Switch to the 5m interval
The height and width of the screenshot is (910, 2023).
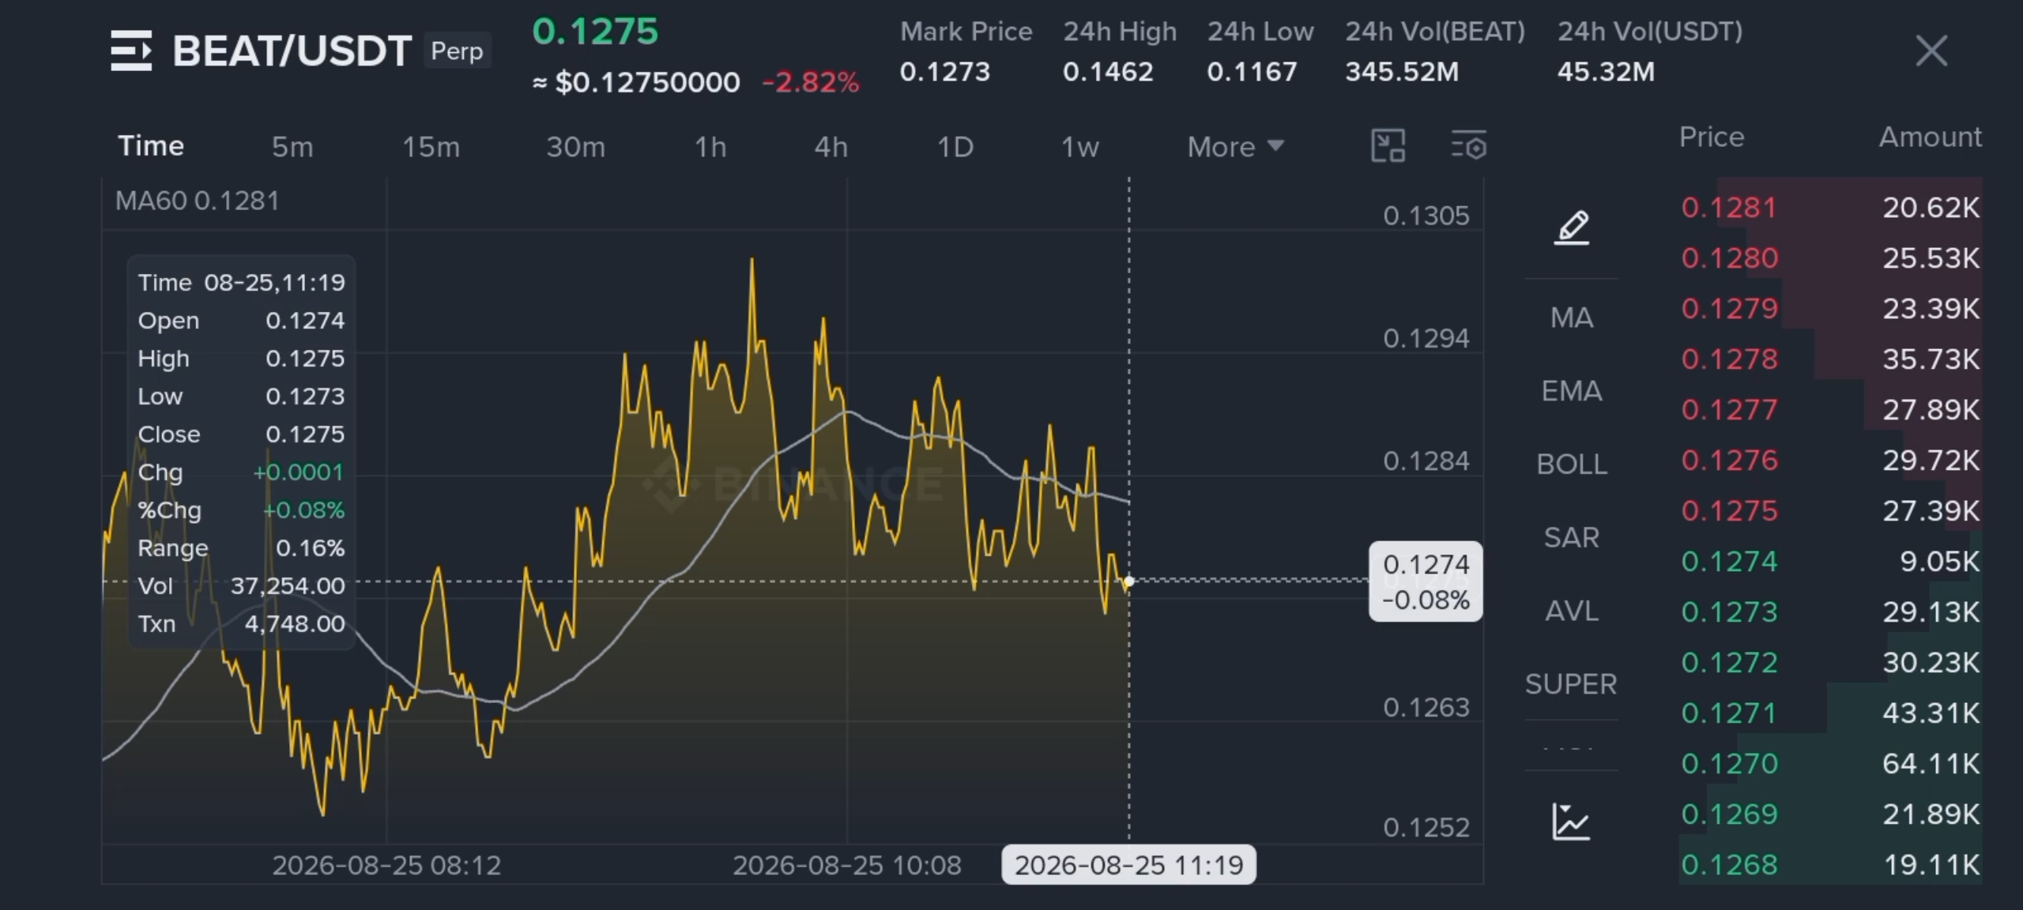click(292, 147)
